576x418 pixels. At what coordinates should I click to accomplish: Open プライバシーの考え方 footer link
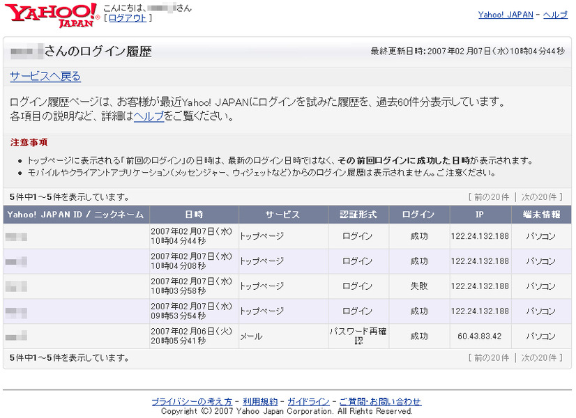pos(192,401)
